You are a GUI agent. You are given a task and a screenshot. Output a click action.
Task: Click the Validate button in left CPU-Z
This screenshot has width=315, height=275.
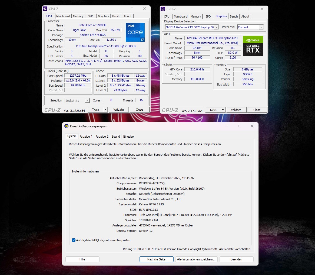118,109
